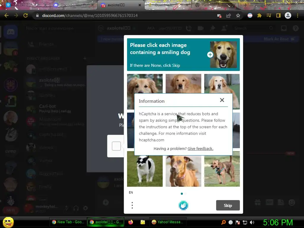Image resolution: width=304 pixels, height=228 pixels.
Task: Open the Discord help question icon
Action: coord(295,28)
